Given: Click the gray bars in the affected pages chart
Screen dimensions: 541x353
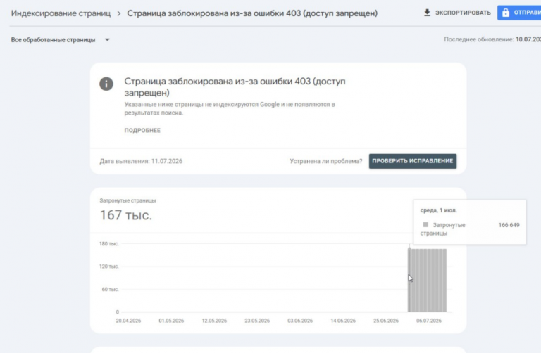Looking at the screenshot, I should coord(427,280).
